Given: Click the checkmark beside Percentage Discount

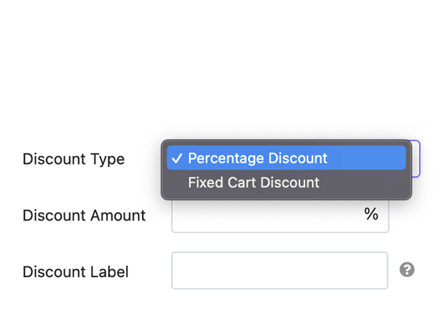Looking at the screenshot, I should (177, 158).
